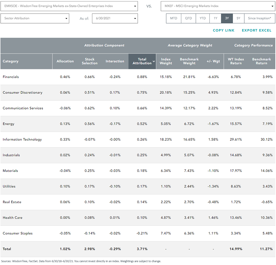Click the Total Attribution sort chevron
This screenshot has height=265, width=276.
(x=154, y=61)
